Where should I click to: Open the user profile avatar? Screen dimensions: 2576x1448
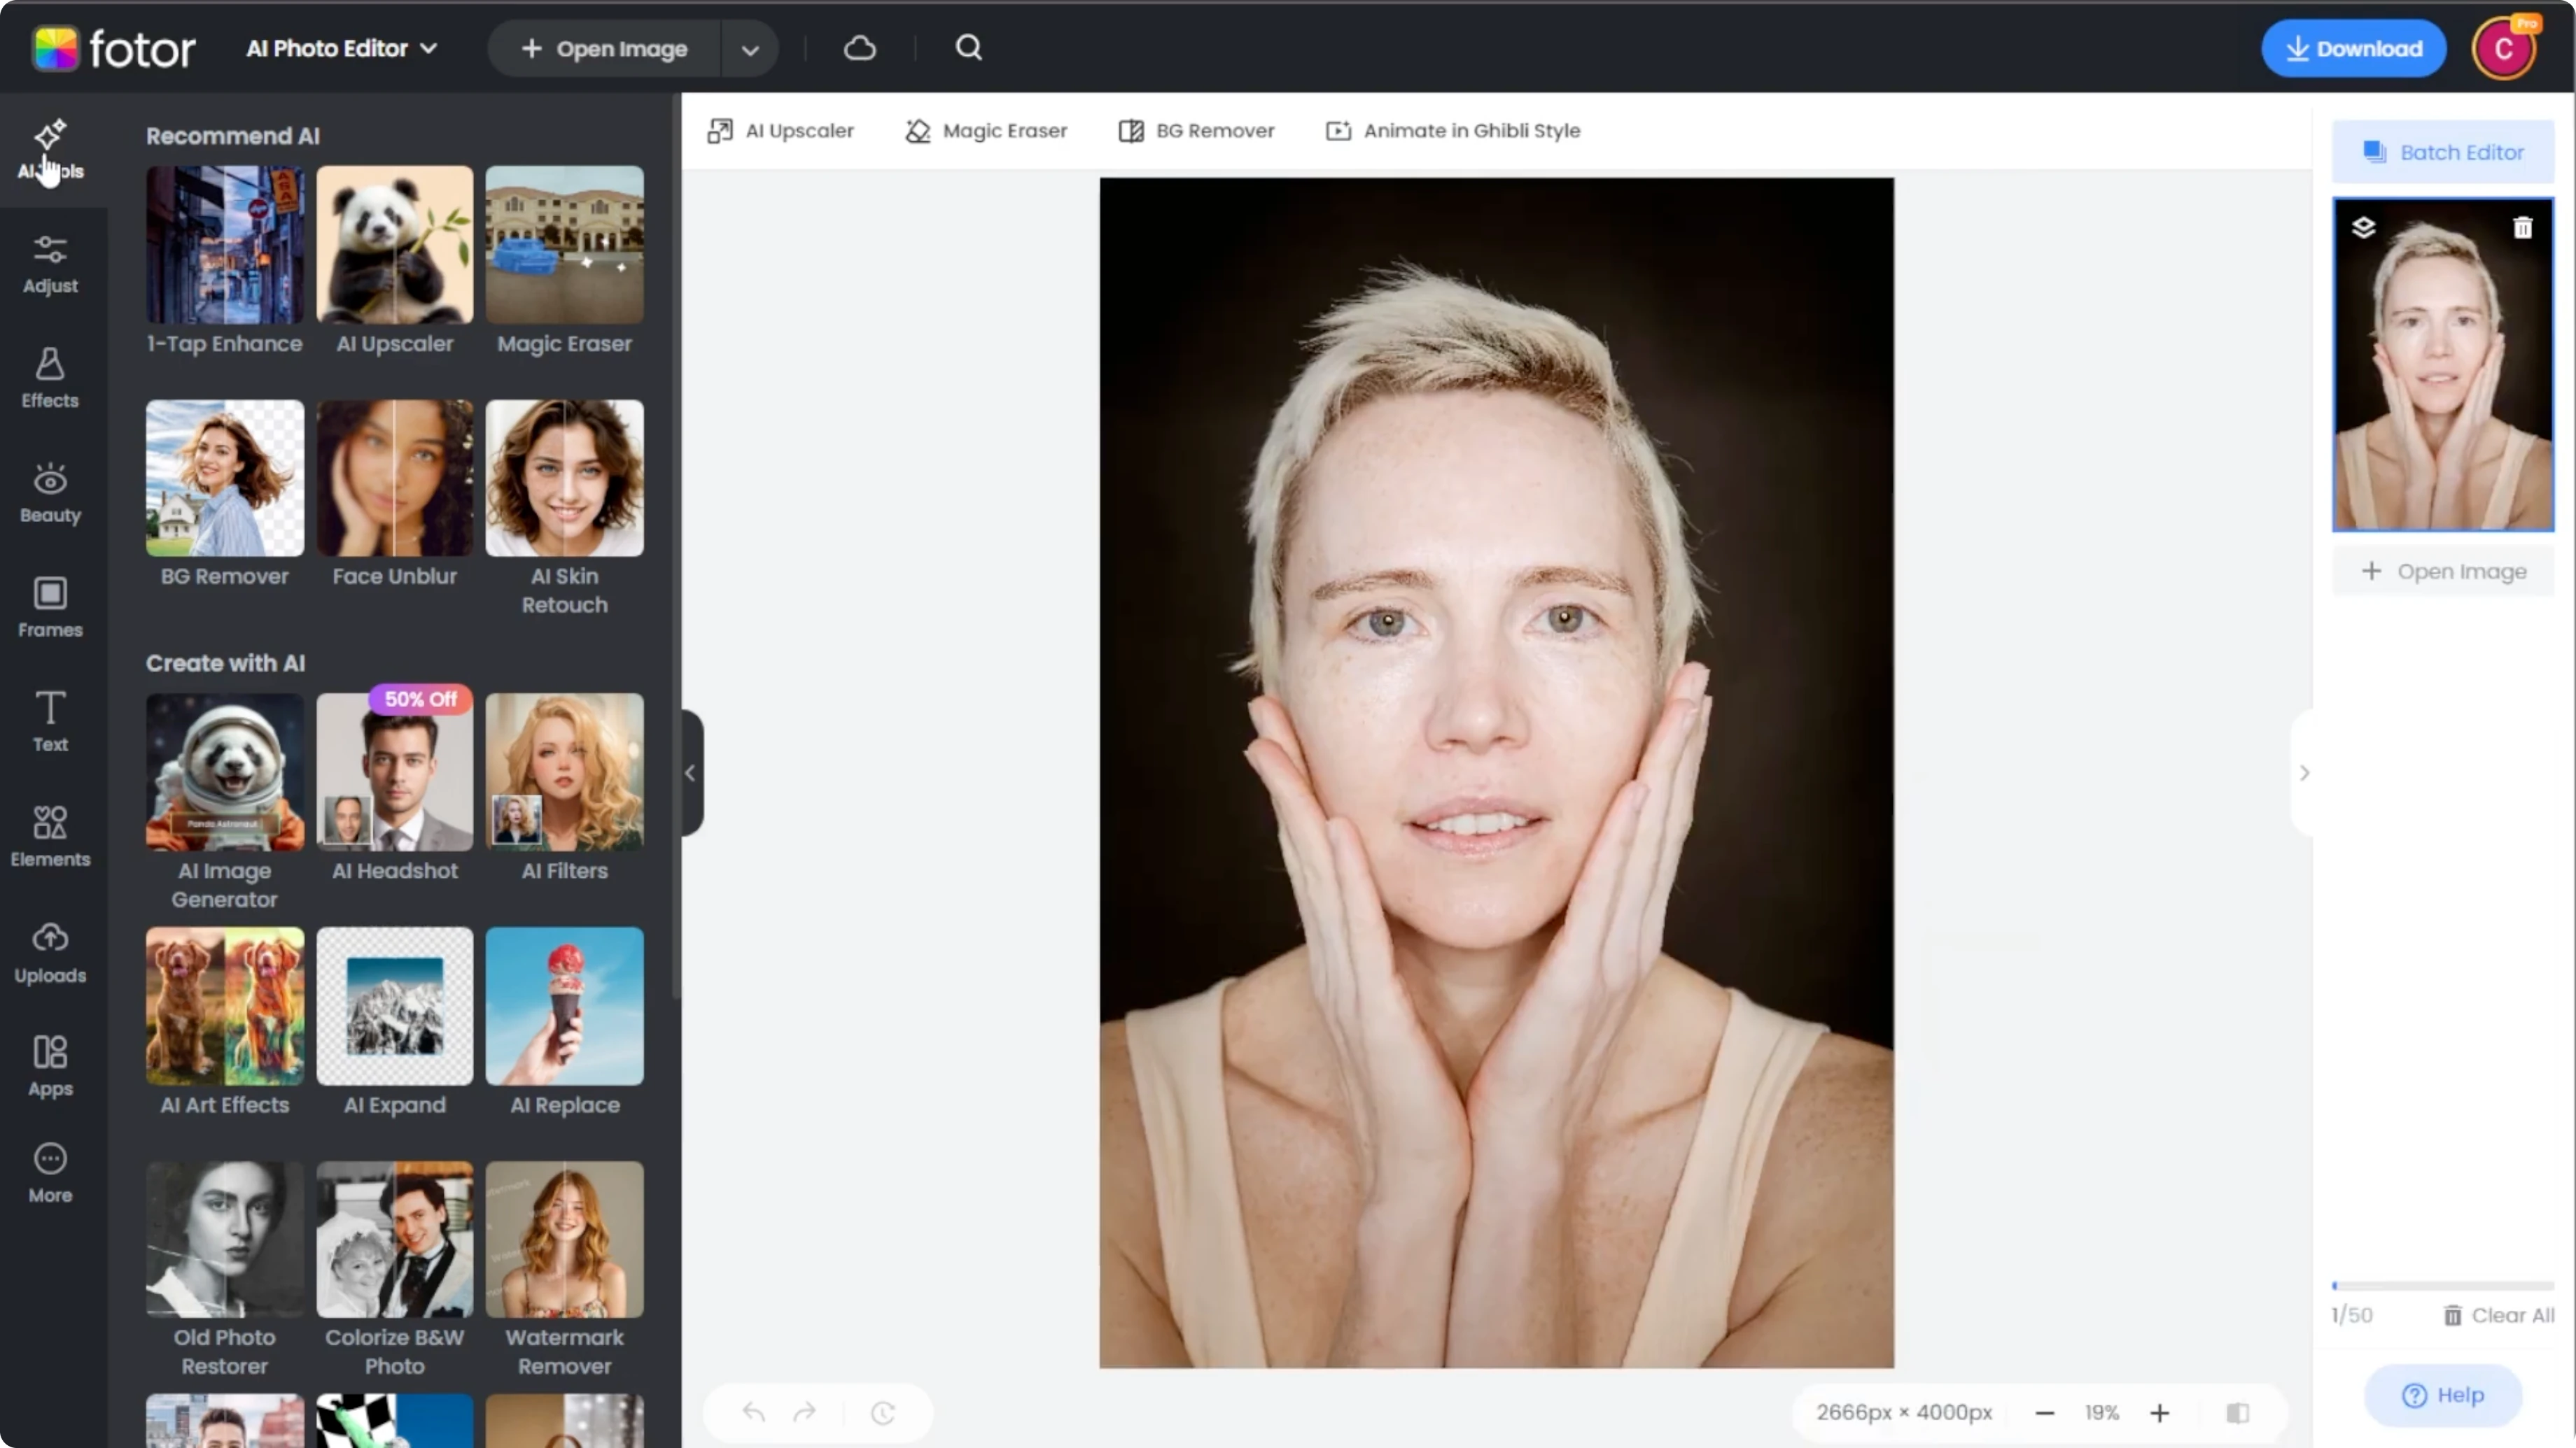click(x=2503, y=48)
